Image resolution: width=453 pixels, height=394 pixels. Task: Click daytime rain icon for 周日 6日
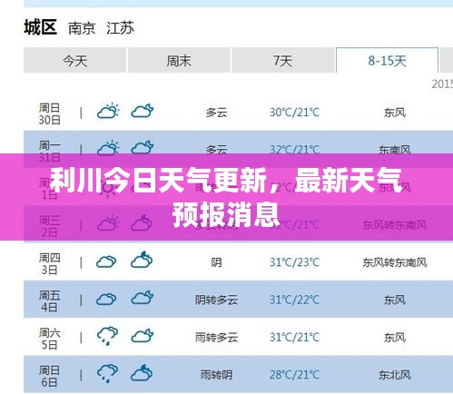pos(107,373)
